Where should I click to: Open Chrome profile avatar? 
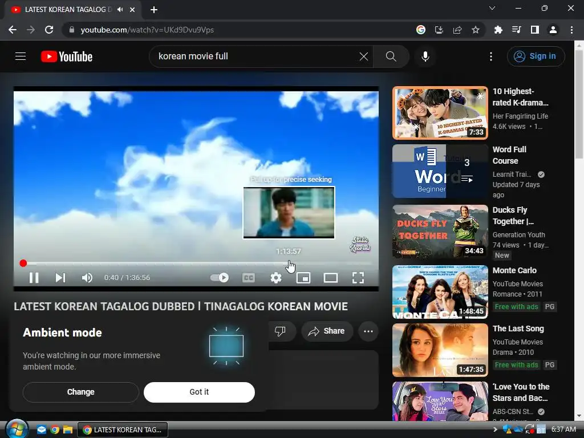(x=553, y=30)
